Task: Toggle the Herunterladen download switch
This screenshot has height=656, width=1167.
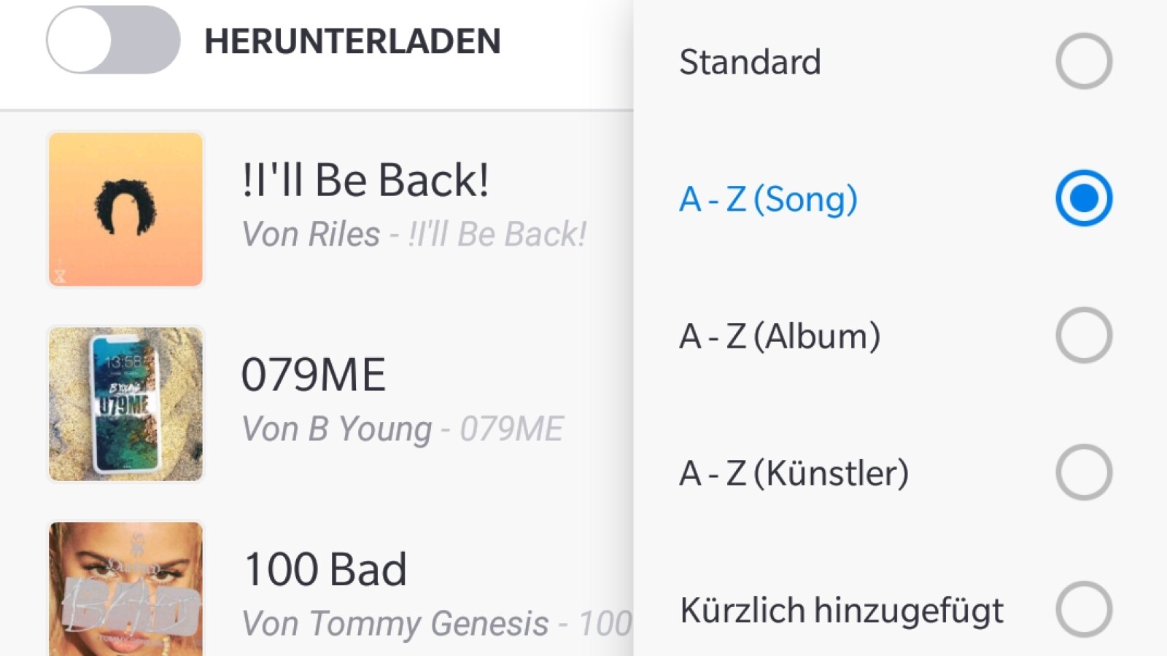Action: point(113,40)
